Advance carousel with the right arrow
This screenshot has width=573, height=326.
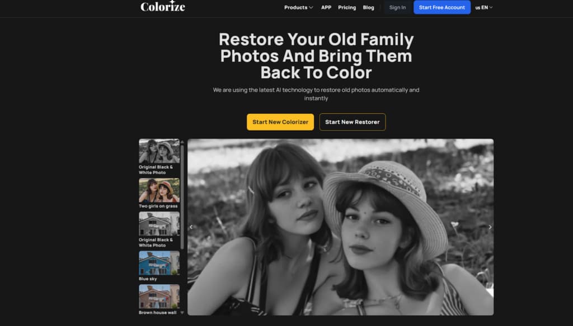[490, 227]
